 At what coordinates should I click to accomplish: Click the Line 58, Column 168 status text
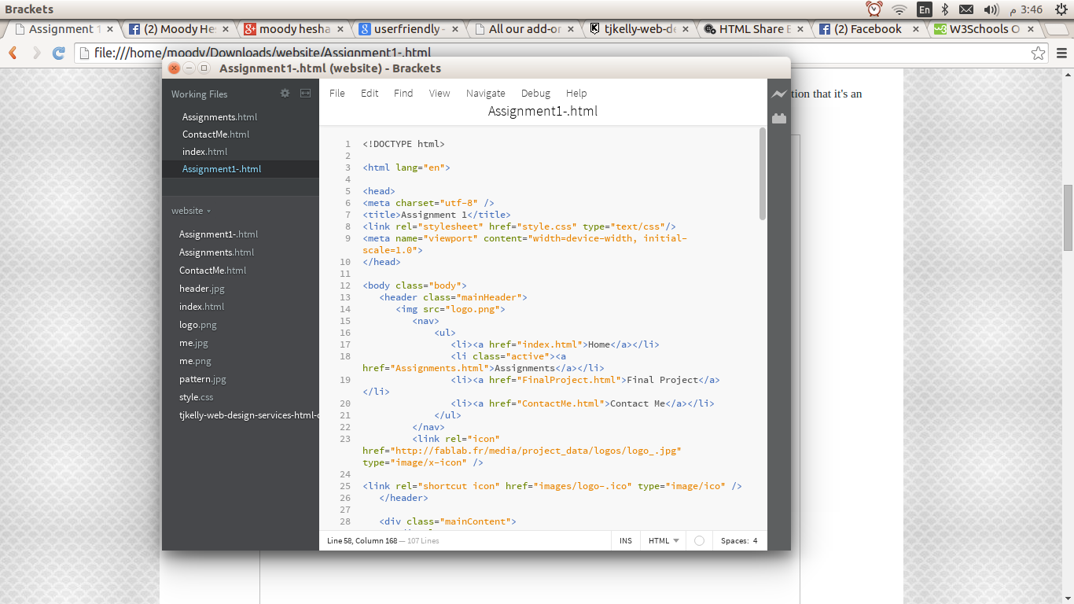[363, 540]
